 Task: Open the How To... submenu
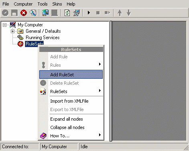pos(71,136)
